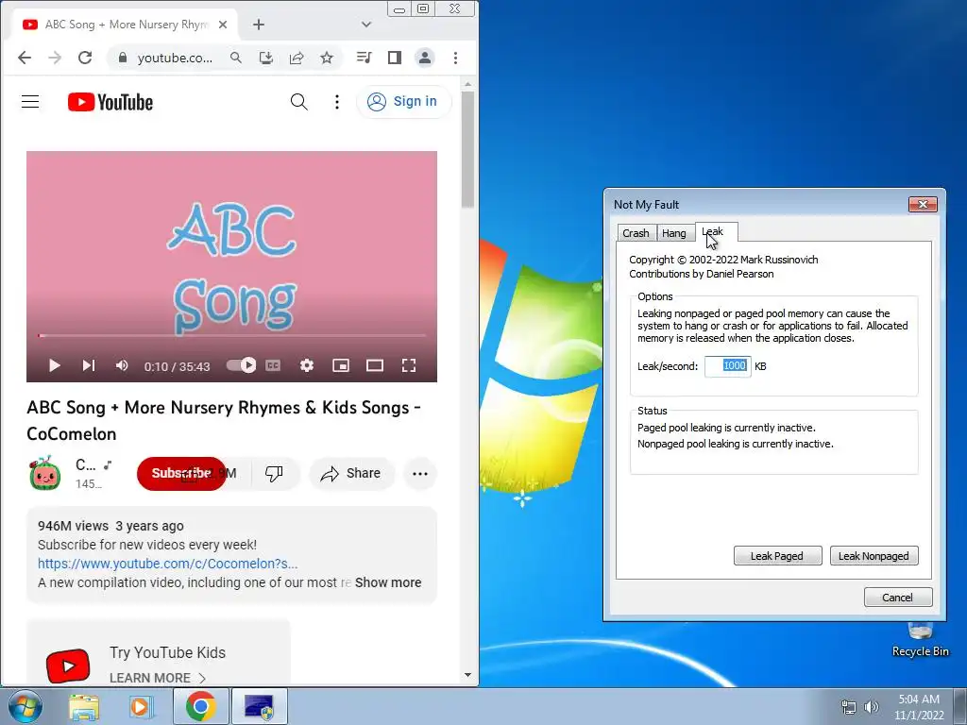Viewport: 967px width, 725px height.
Task: Open Windows Explorer from taskbar
Action: click(84, 706)
